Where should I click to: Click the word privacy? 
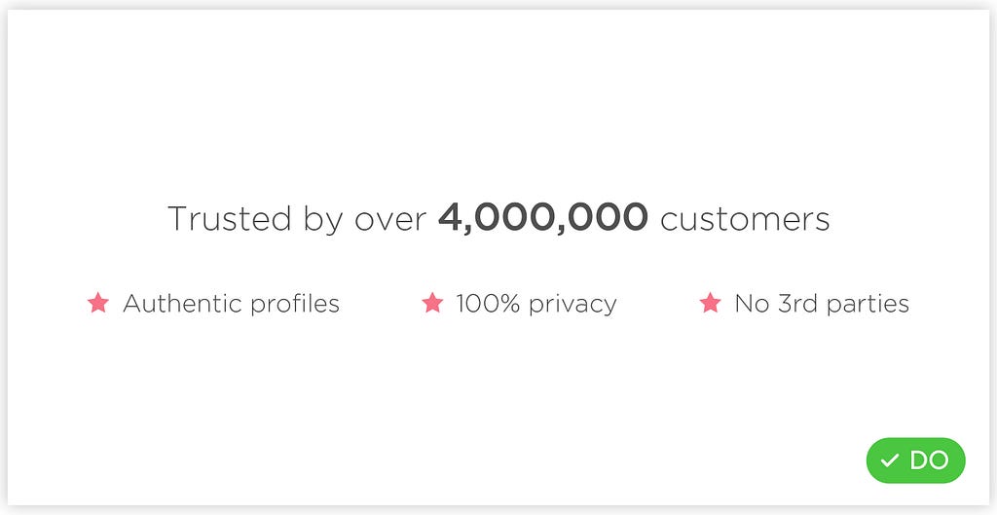coord(572,306)
